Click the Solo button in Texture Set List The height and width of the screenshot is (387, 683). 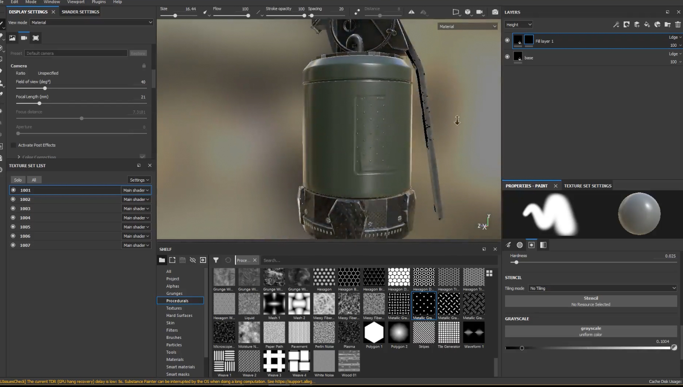click(18, 180)
